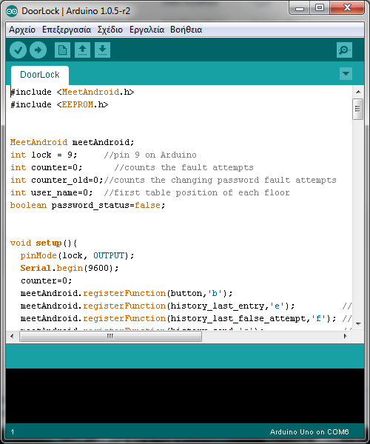This screenshot has height=444, width=370.
Task: Click the registerFunction(button,'b') line
Action: click(127, 293)
